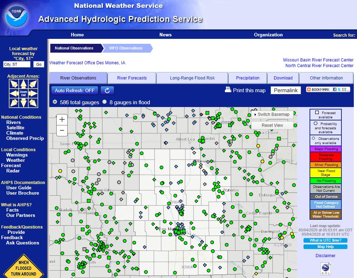The image size is (357, 278).
Task: Pan map to the east adjacent area
Action: [33, 93]
